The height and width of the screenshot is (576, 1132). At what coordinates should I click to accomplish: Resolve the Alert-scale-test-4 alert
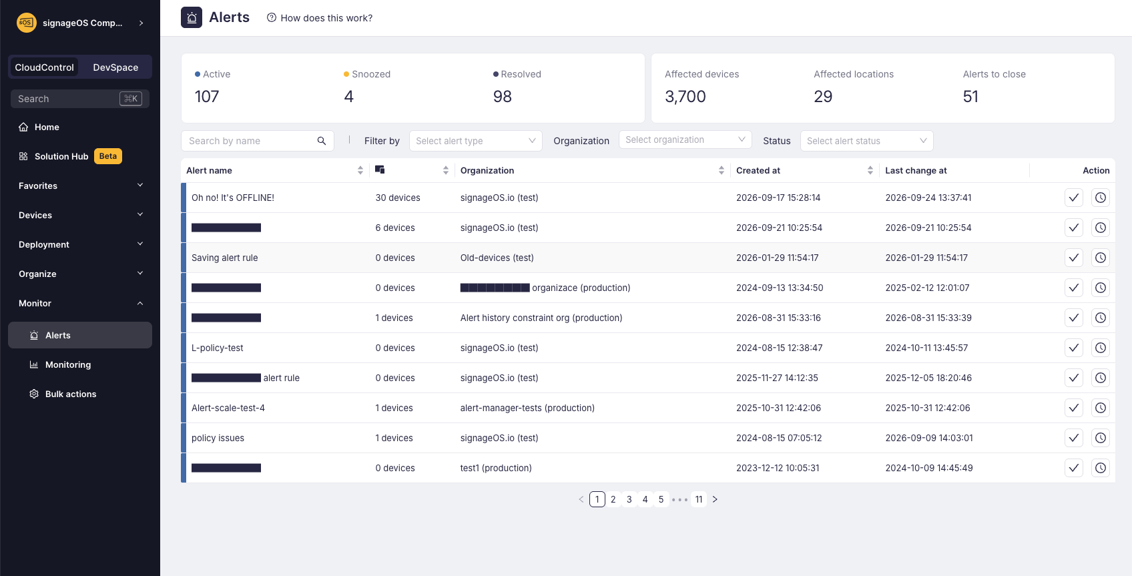click(x=1073, y=408)
